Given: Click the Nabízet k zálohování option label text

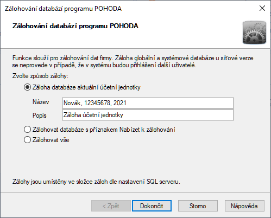Looking at the screenshot, I should pyautogui.click(x=104, y=130).
